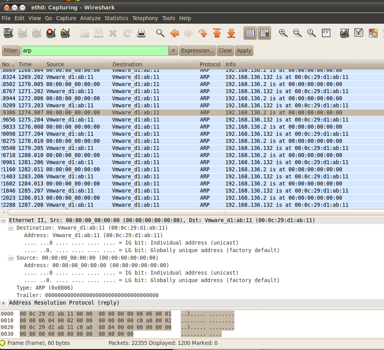Open the capture interfaces list icon
384x350 pixels.
9,33
